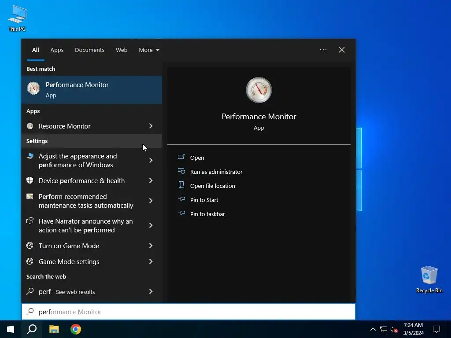Click 'Have Narrator announce why an action' text
451x338 pixels.
point(85,226)
